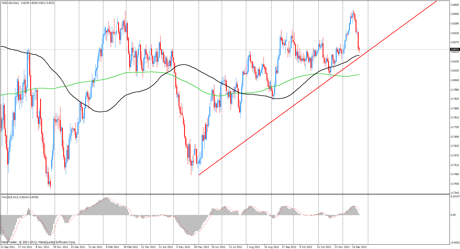This screenshot has height=249, width=460.
Task: Click the 28 Feb 2012 date label
Action: coord(131,247)
